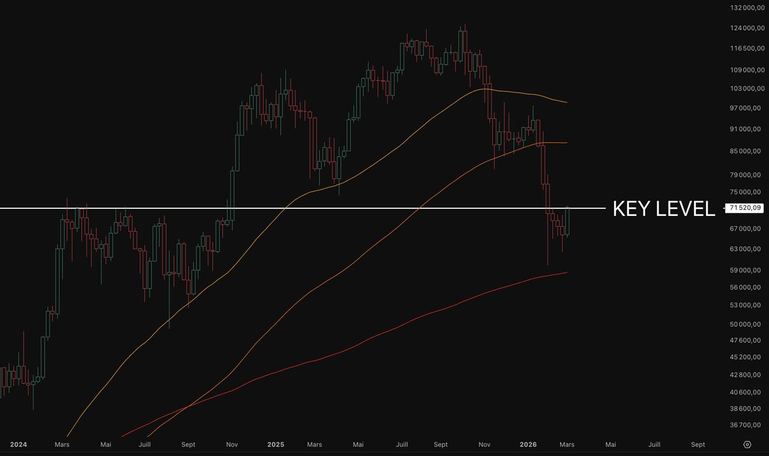Image resolution: width=769 pixels, height=456 pixels.
Task: Click the 2025 year label on time axis
Action: coord(276,444)
